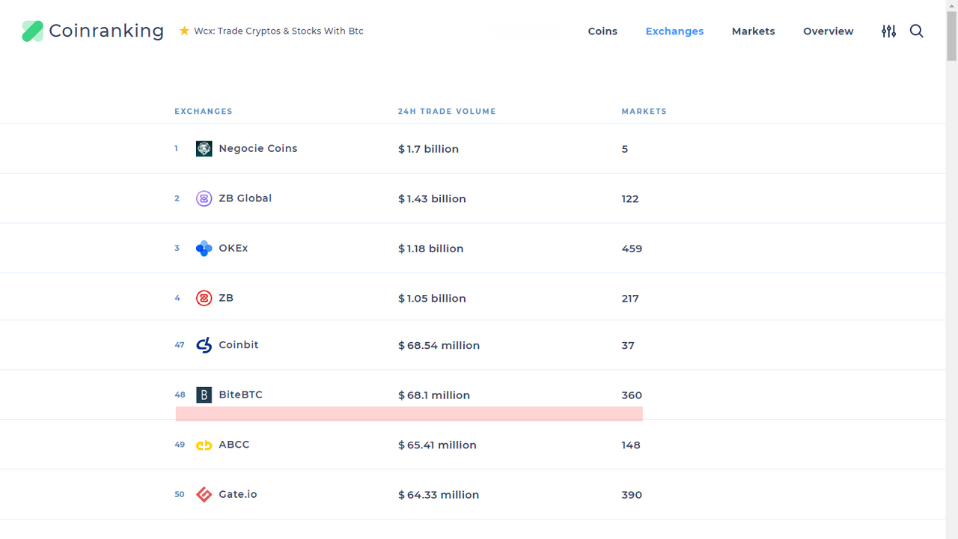Screen dimensions: 958x539
Task: Click the Coinranking green logo icon
Action: tap(32, 31)
